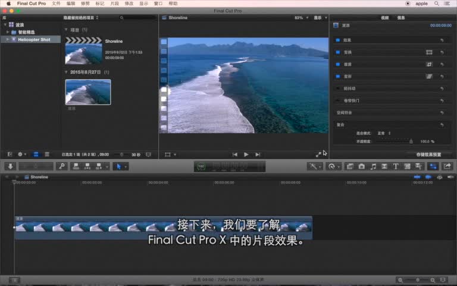Zoom in the timeline magnifier
This screenshot has width=457, height=286.
tap(433, 280)
